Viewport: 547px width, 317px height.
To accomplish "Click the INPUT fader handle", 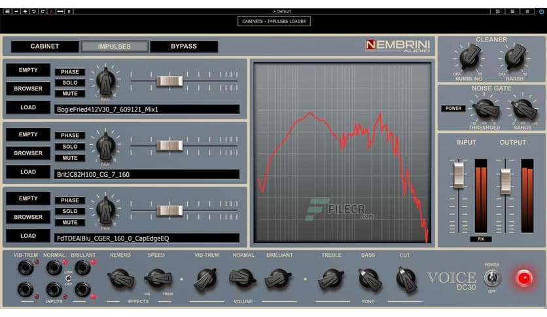I will pos(459,175).
